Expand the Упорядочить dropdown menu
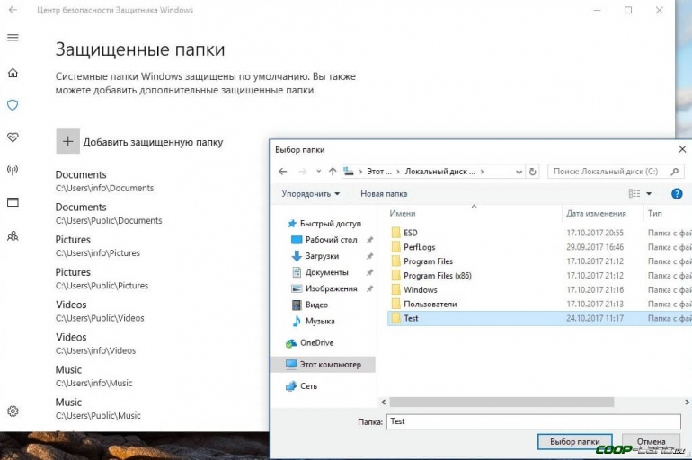The height and width of the screenshot is (460, 692). click(311, 193)
